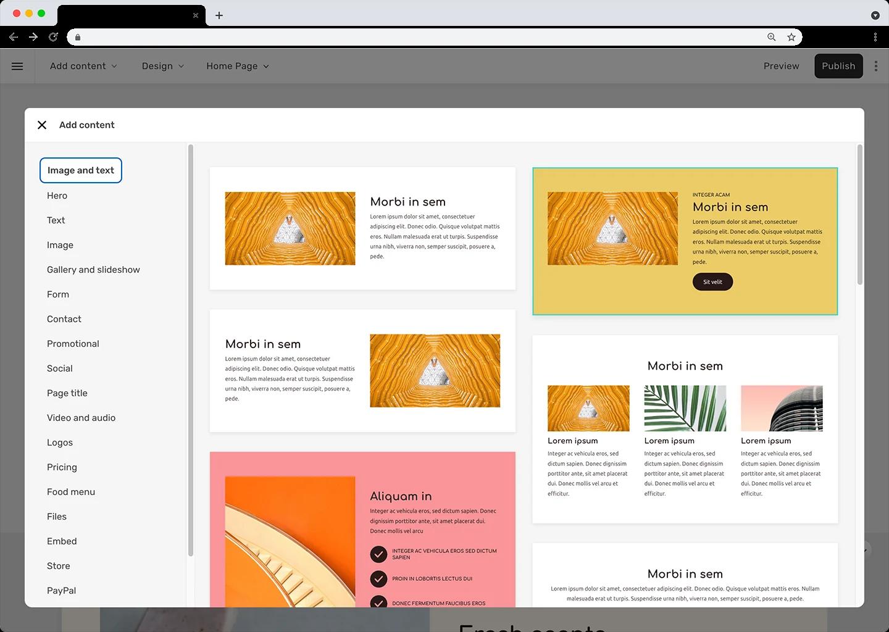Expand the Add content dropdown
889x632 pixels.
(x=83, y=66)
